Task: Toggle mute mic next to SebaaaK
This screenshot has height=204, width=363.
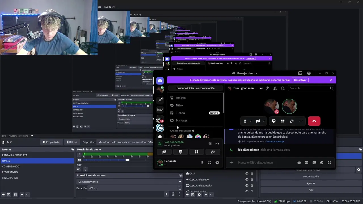Action: 202,163
